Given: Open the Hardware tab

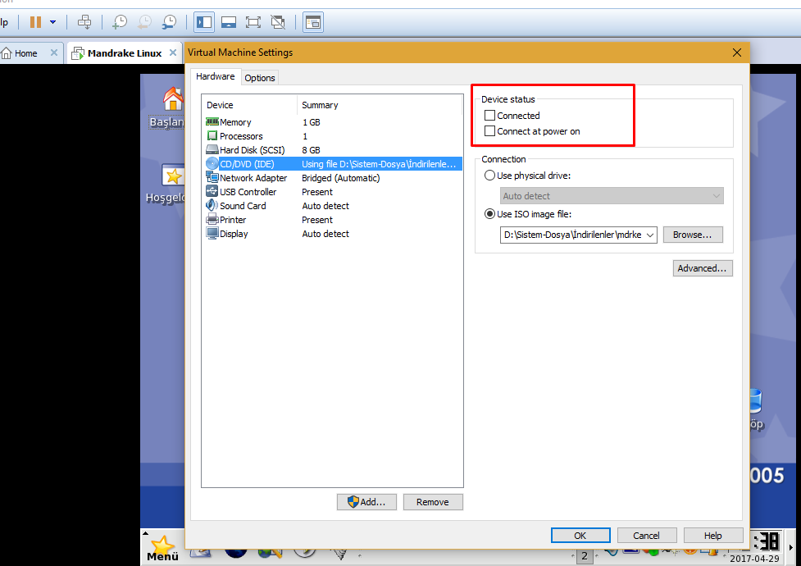Looking at the screenshot, I should [215, 76].
